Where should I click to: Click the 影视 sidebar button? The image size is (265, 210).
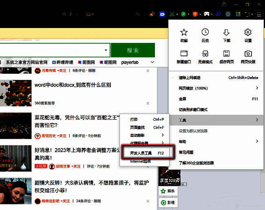coord(168,202)
